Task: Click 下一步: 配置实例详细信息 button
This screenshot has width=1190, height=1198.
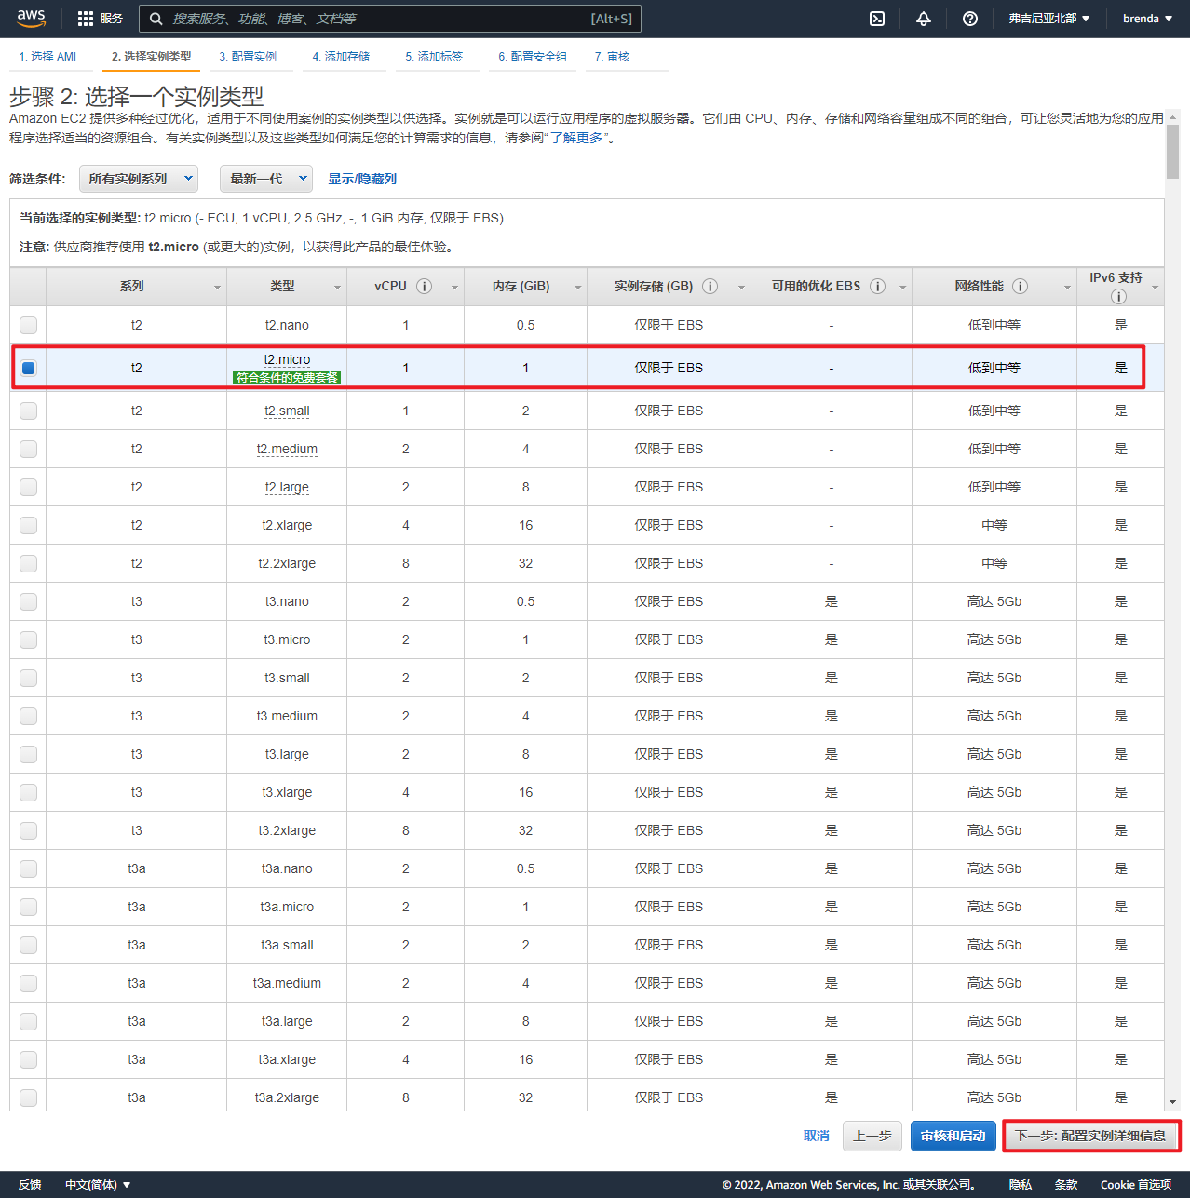Action: click(x=1091, y=1136)
